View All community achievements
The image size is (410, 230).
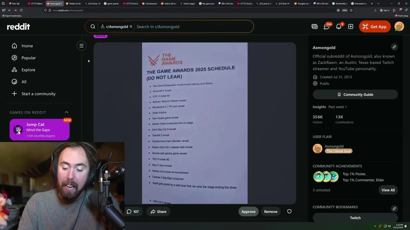pyautogui.click(x=388, y=190)
